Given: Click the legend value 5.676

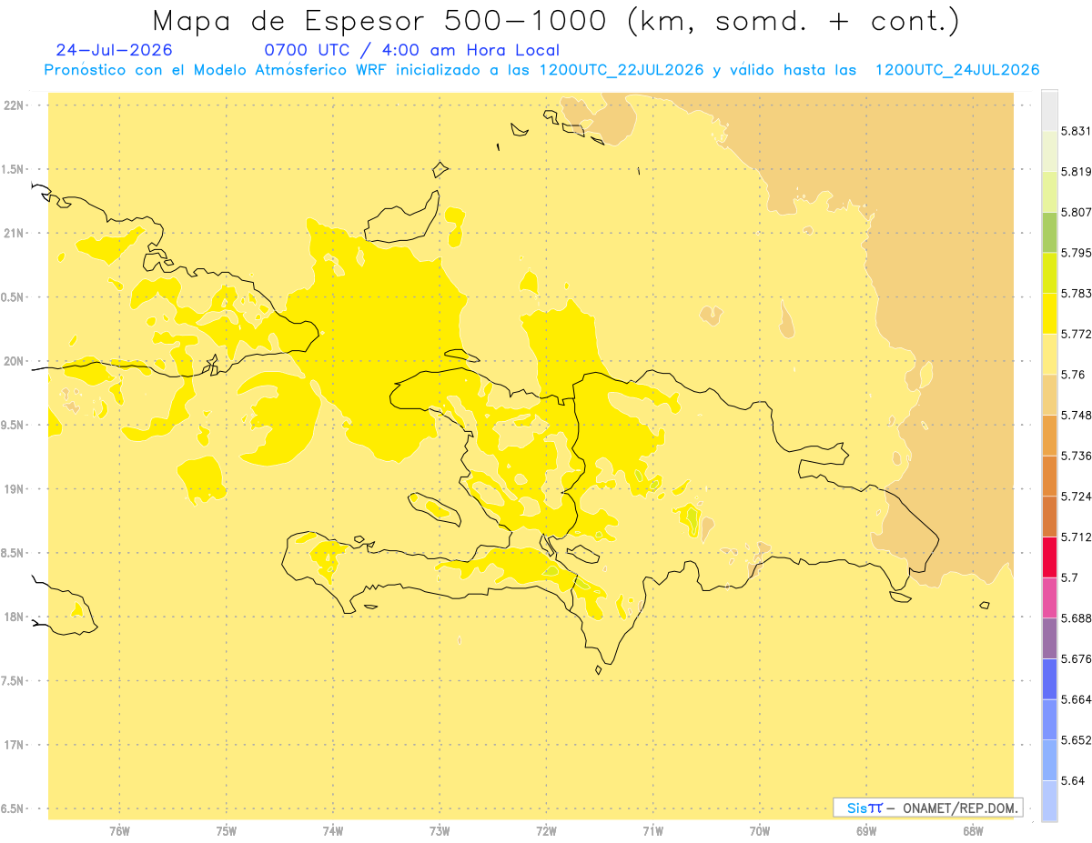Looking at the screenshot, I should 1076,658.
